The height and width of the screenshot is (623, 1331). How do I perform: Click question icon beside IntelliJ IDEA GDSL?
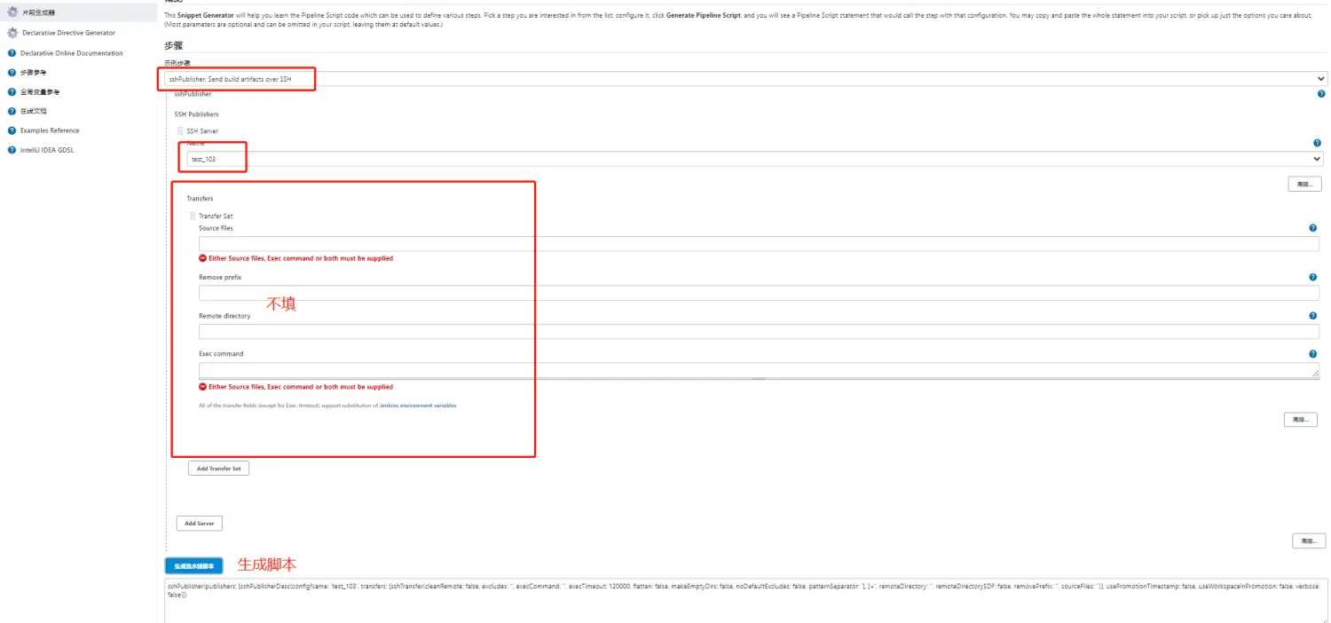point(12,150)
